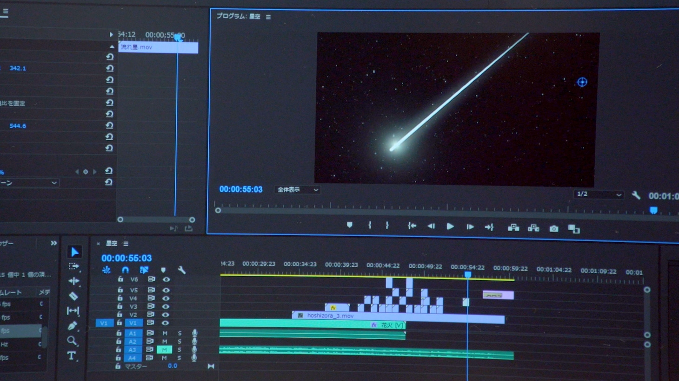Solo audio track A1
Image resolution: width=679 pixels, height=381 pixels.
click(x=180, y=333)
